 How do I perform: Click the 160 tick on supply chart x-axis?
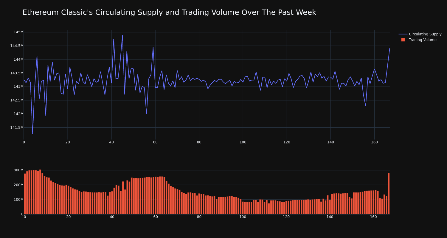(374, 142)
